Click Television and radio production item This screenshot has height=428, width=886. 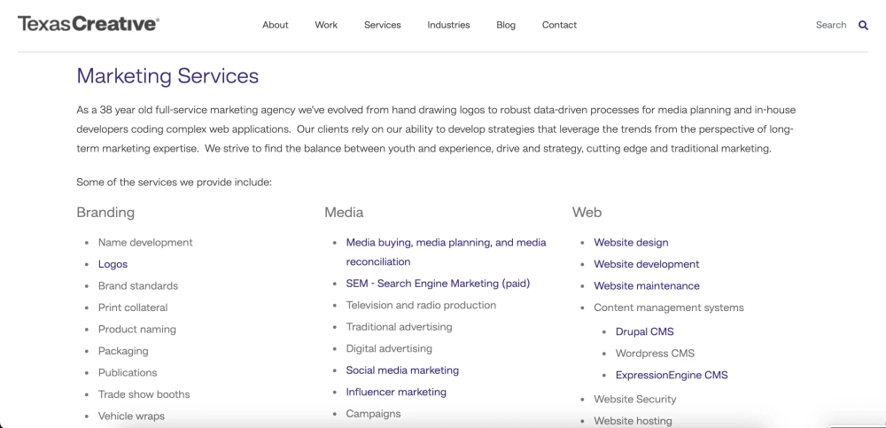pos(421,306)
